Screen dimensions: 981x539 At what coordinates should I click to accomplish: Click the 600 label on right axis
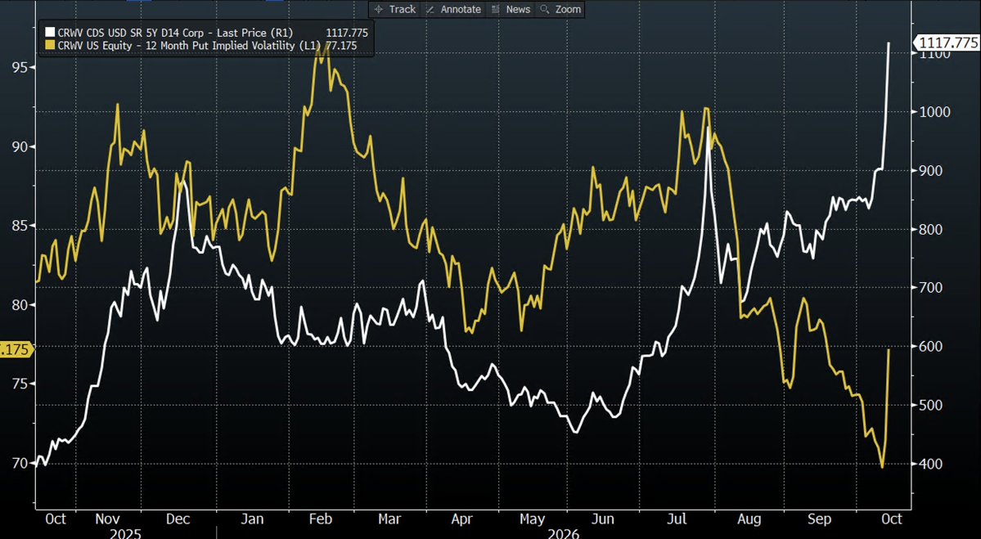tap(932, 347)
